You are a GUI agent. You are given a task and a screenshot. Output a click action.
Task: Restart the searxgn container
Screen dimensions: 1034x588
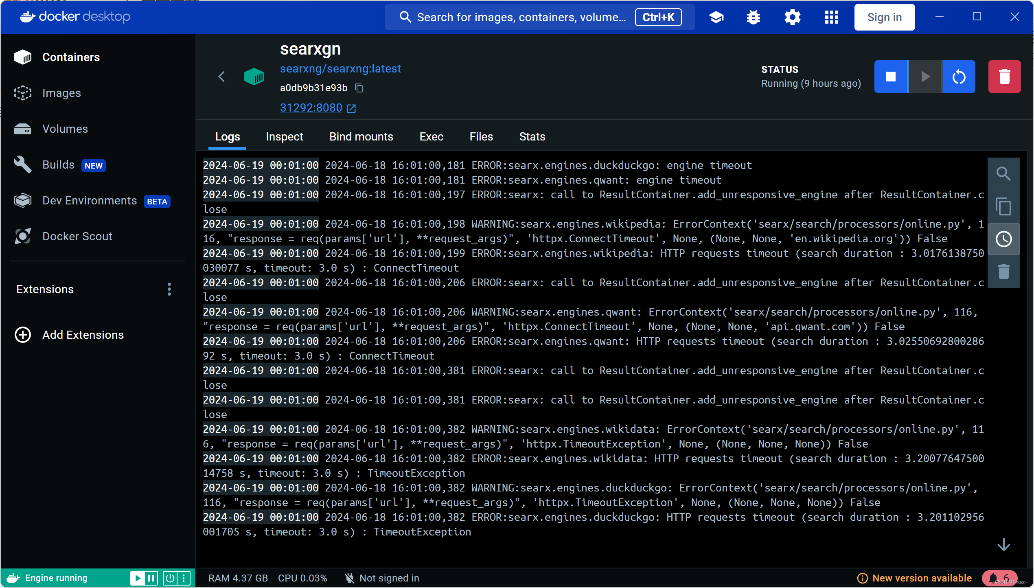[959, 77]
